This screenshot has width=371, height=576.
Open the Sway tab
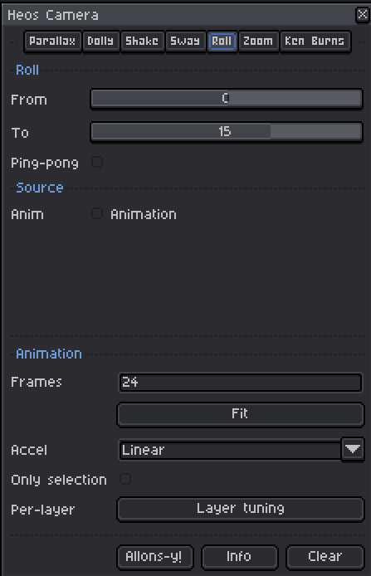[x=185, y=41]
